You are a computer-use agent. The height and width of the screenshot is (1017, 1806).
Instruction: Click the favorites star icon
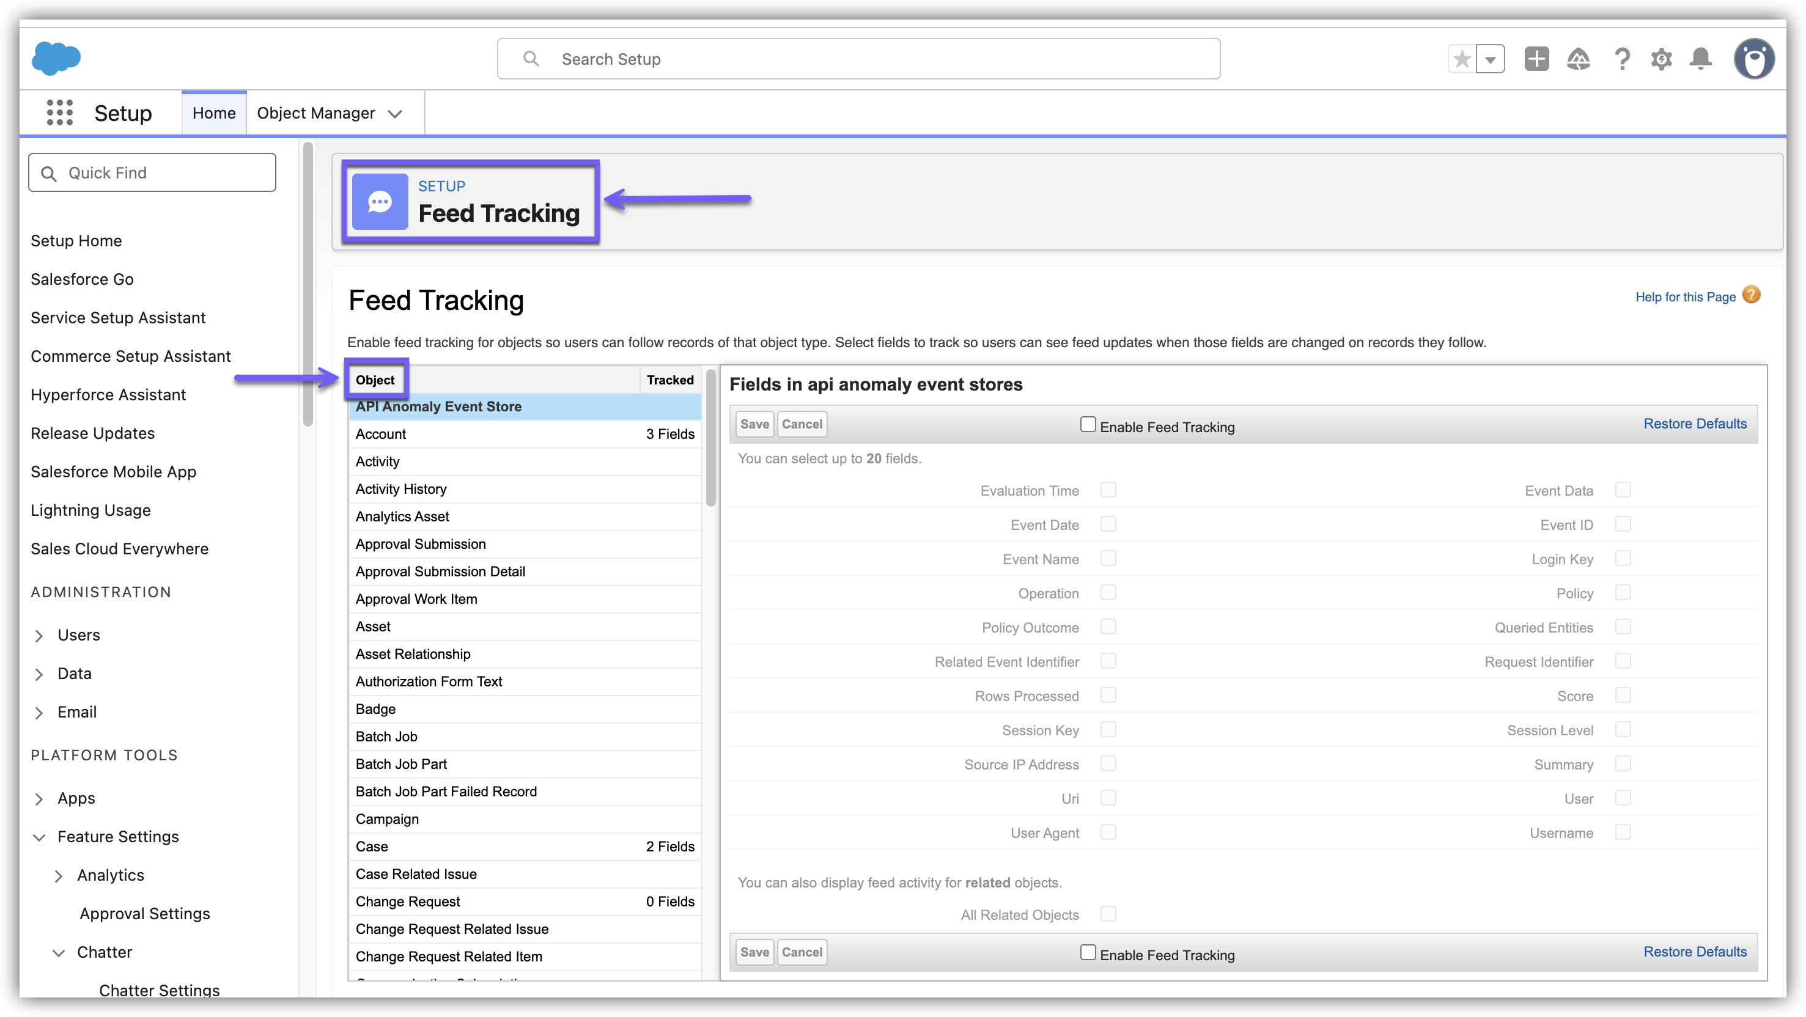click(1462, 59)
